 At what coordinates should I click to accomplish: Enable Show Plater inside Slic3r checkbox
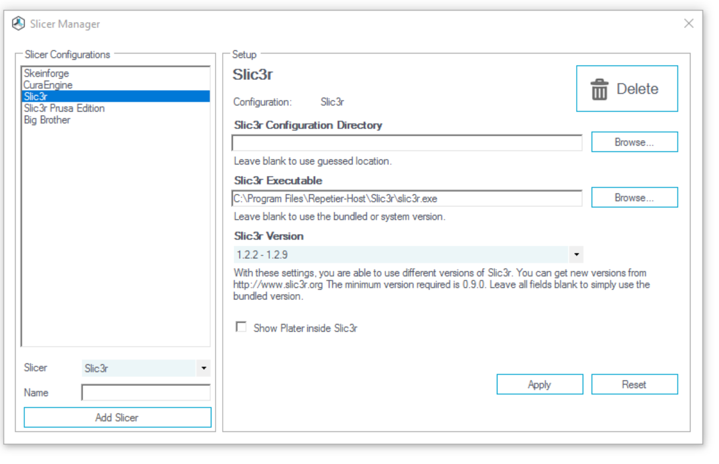(x=241, y=327)
